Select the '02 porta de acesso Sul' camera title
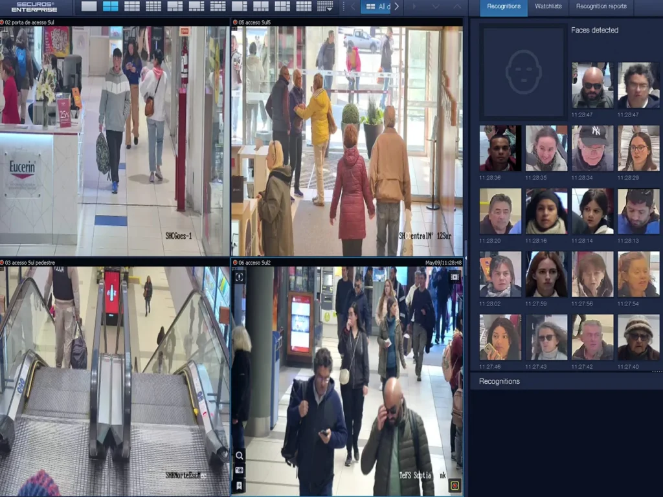This screenshot has height=497, width=663. pos(30,23)
